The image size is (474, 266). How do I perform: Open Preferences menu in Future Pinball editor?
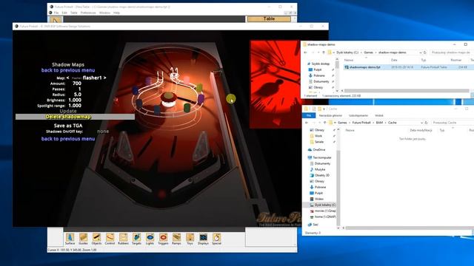(88, 13)
